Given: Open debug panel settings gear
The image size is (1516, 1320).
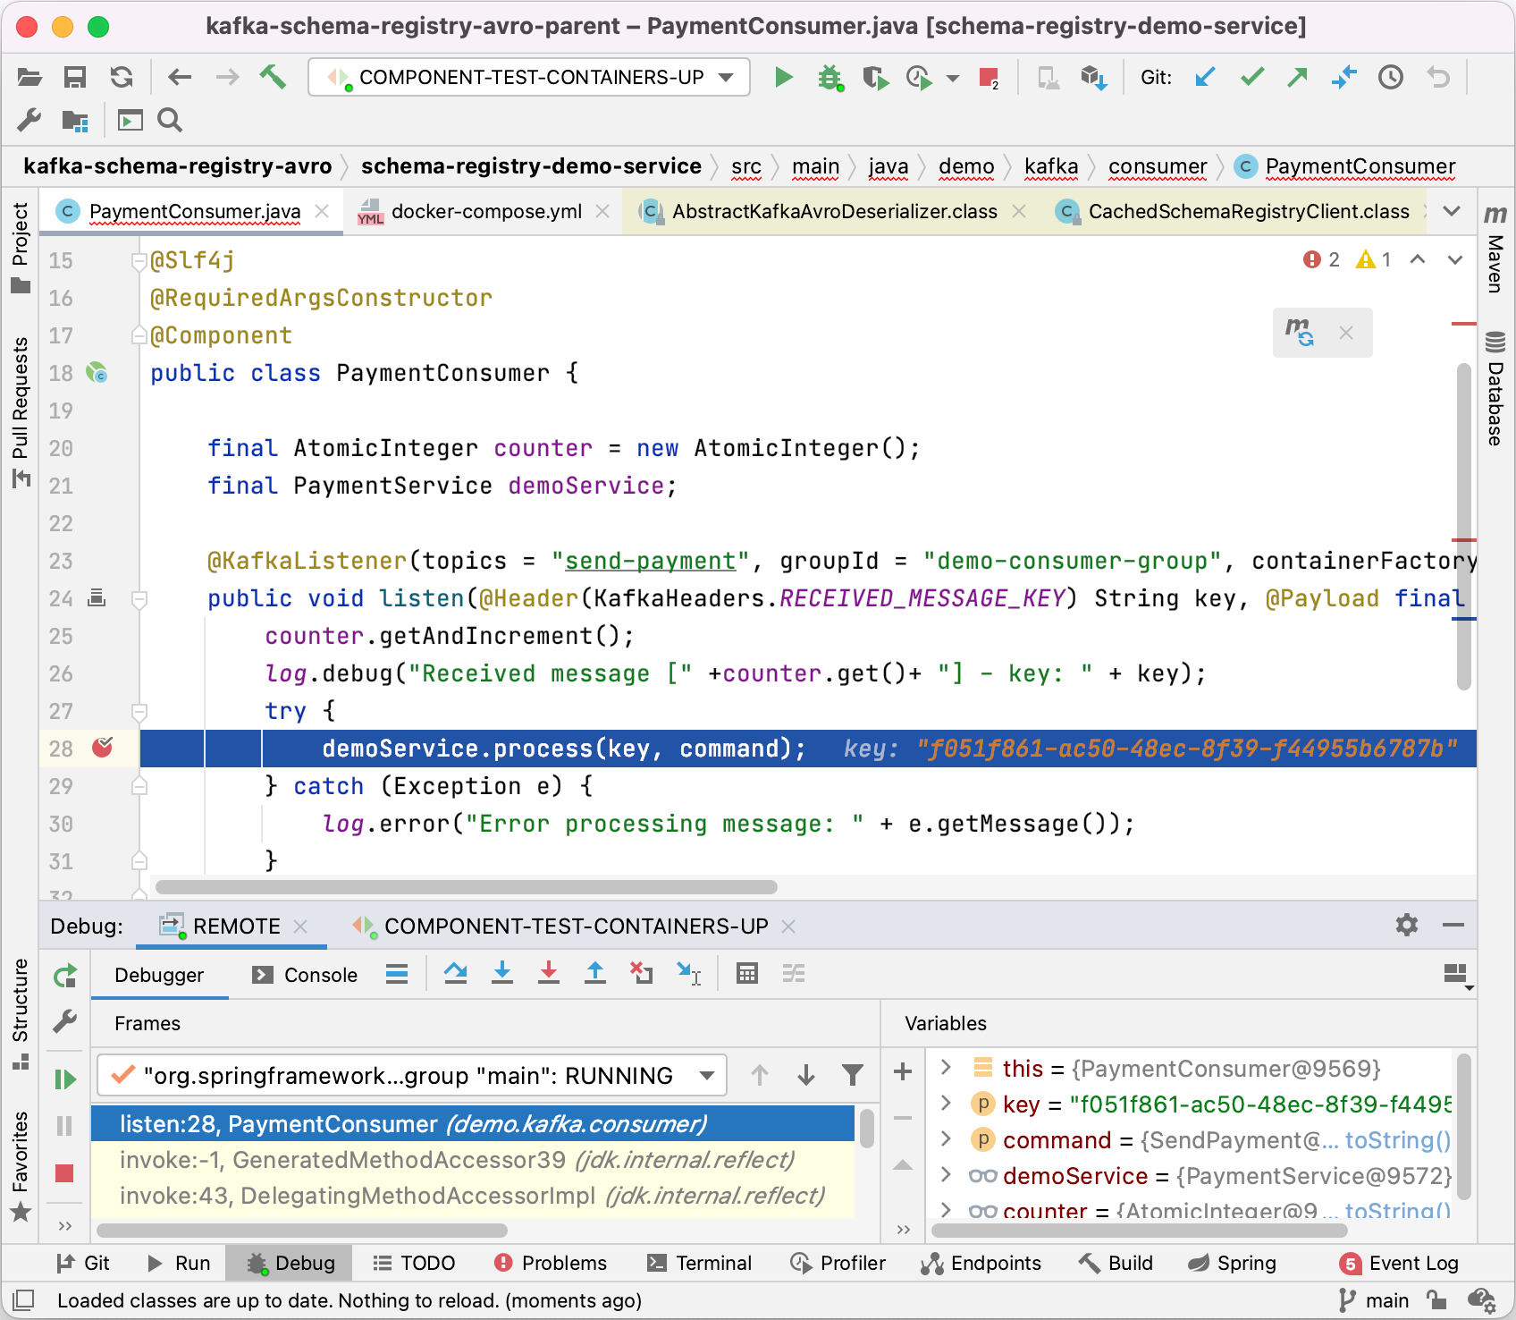Looking at the screenshot, I should (1406, 925).
